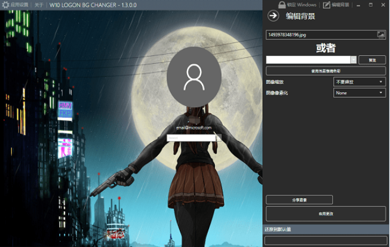The width and height of the screenshot is (390, 247).
Task: Click the user avatar circle in the preview
Action: [194, 77]
